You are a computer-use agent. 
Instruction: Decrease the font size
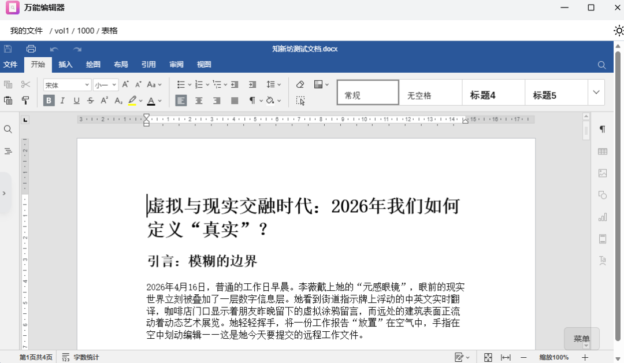pyautogui.click(x=138, y=84)
